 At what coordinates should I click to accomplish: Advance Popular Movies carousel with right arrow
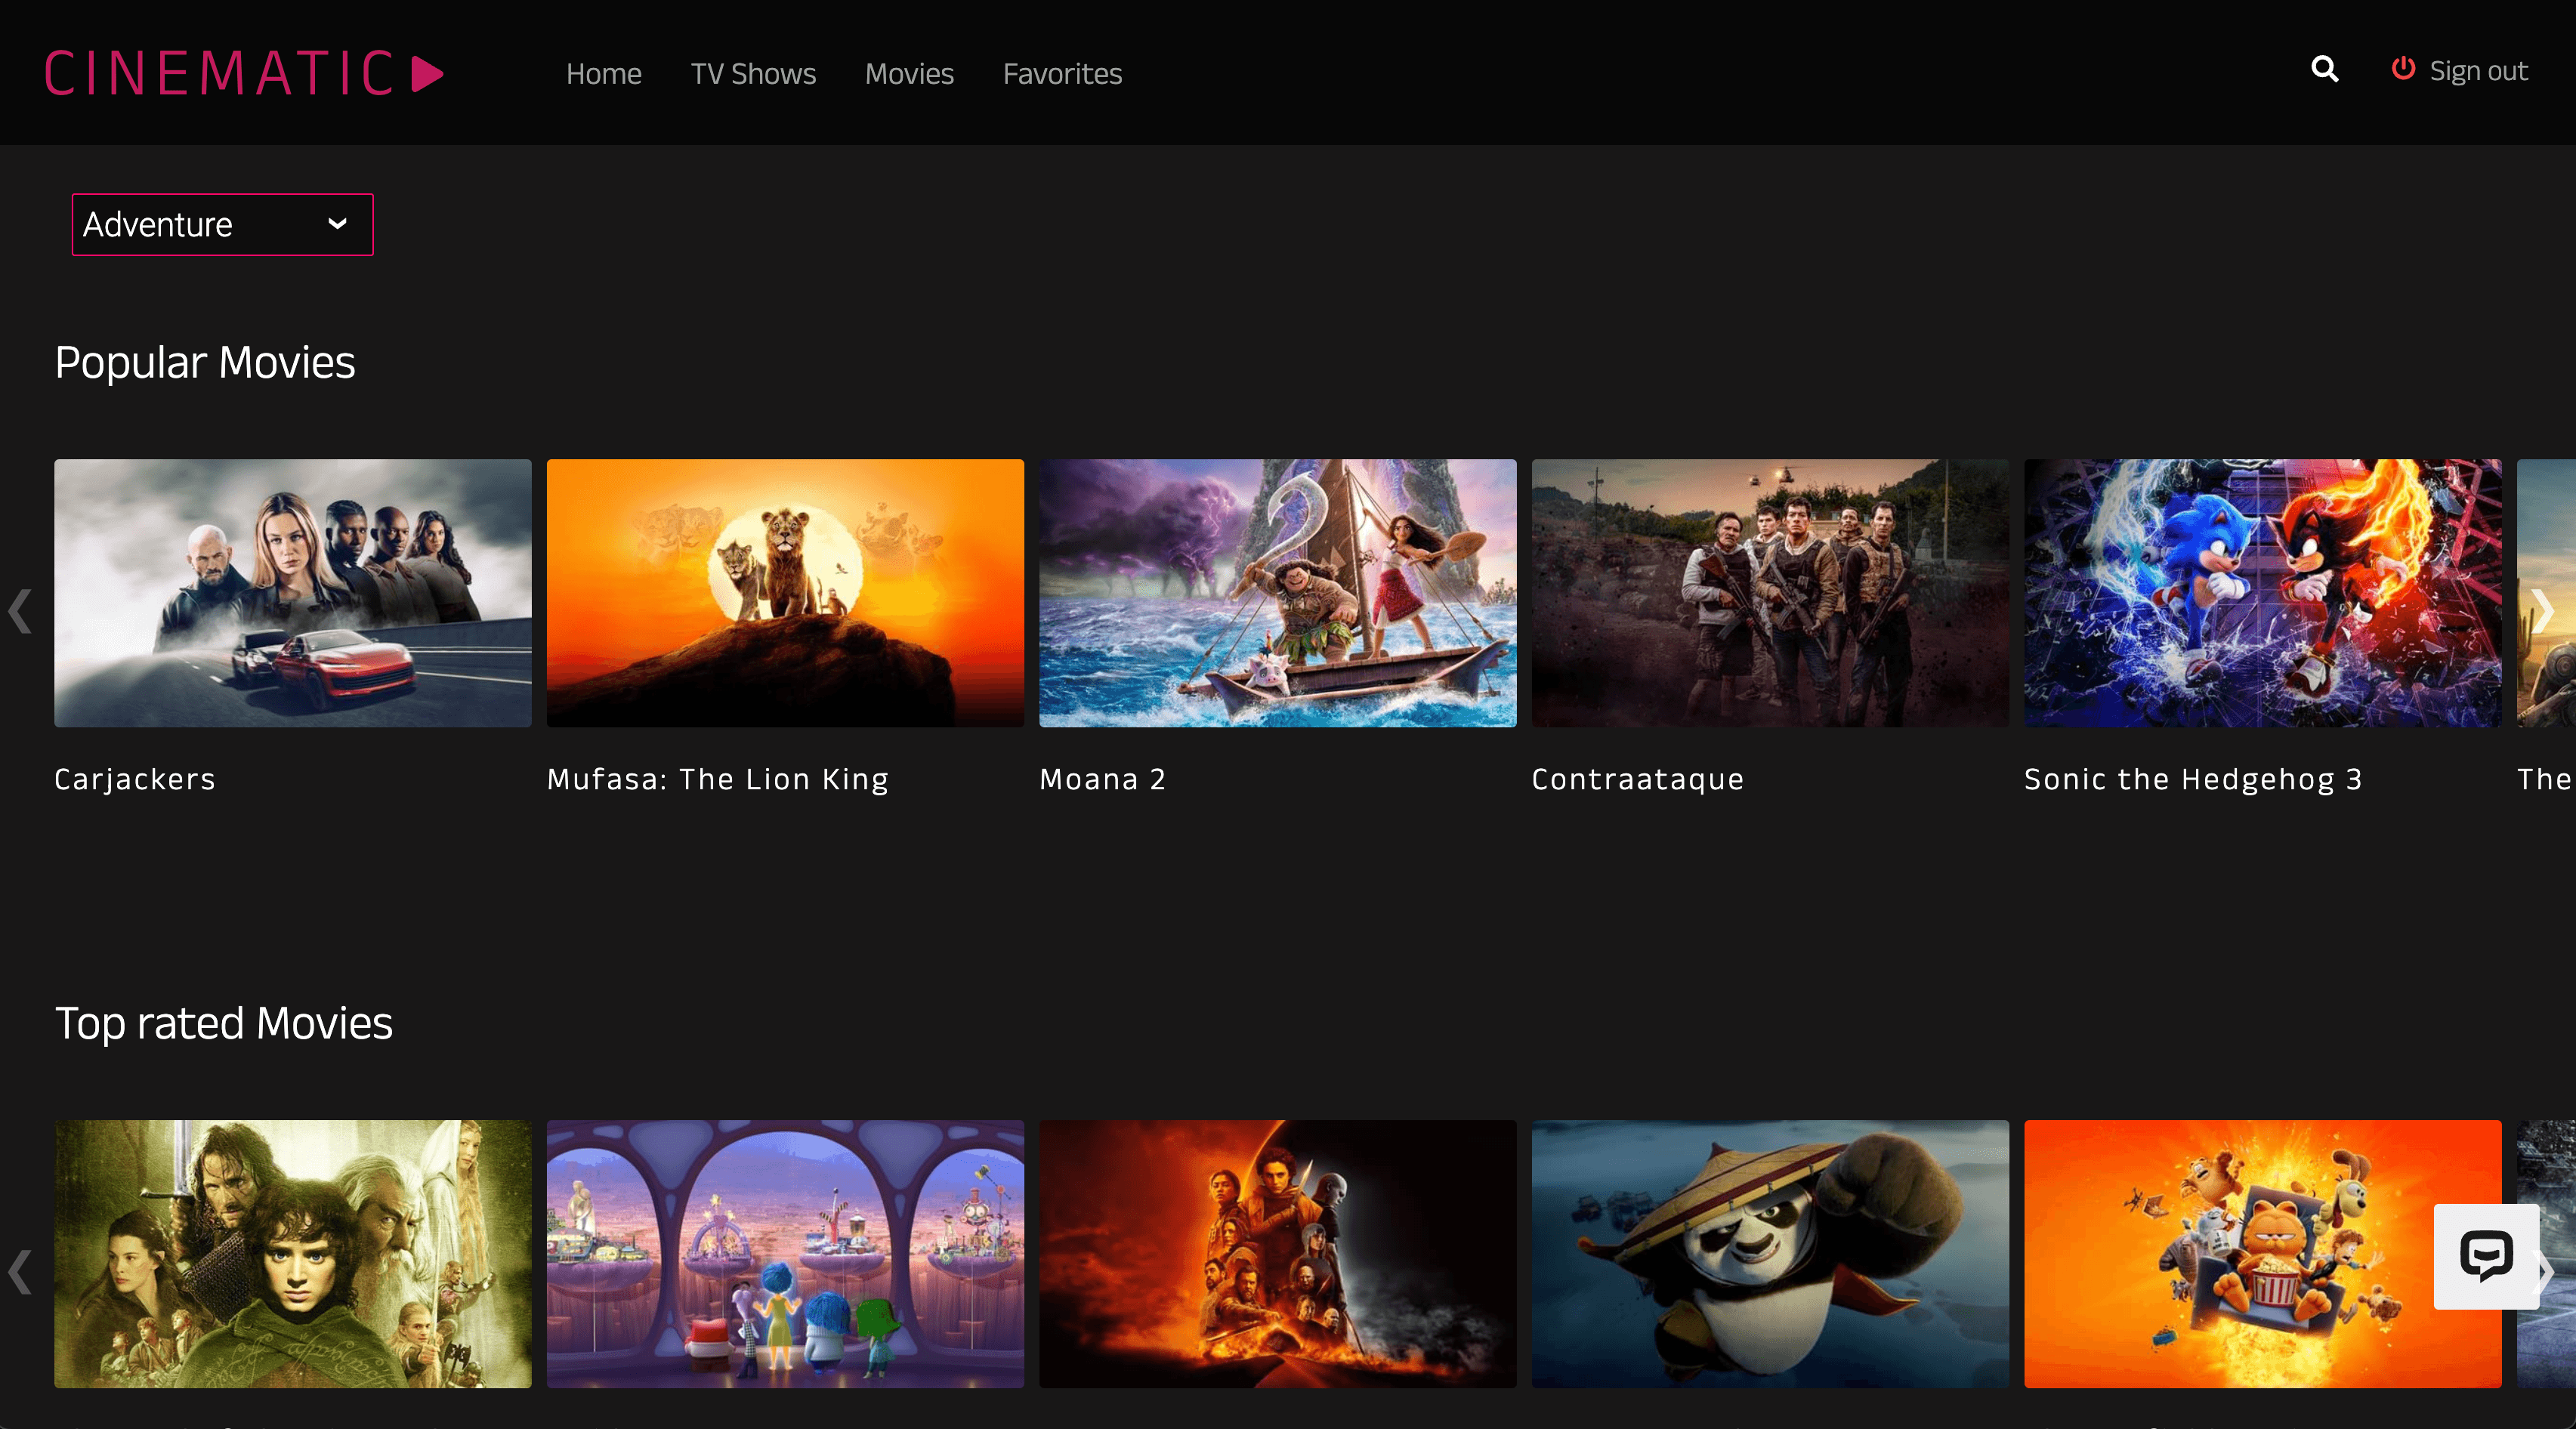[x=2542, y=610]
